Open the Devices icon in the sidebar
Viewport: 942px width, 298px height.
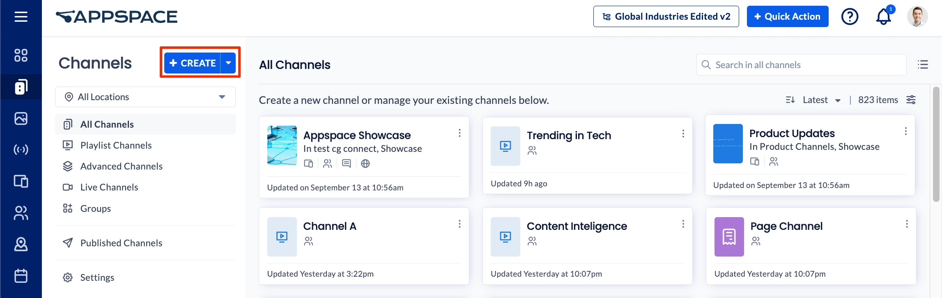tap(21, 181)
